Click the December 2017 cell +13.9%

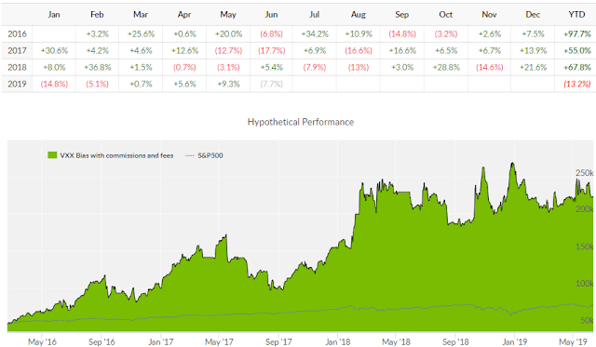point(534,50)
